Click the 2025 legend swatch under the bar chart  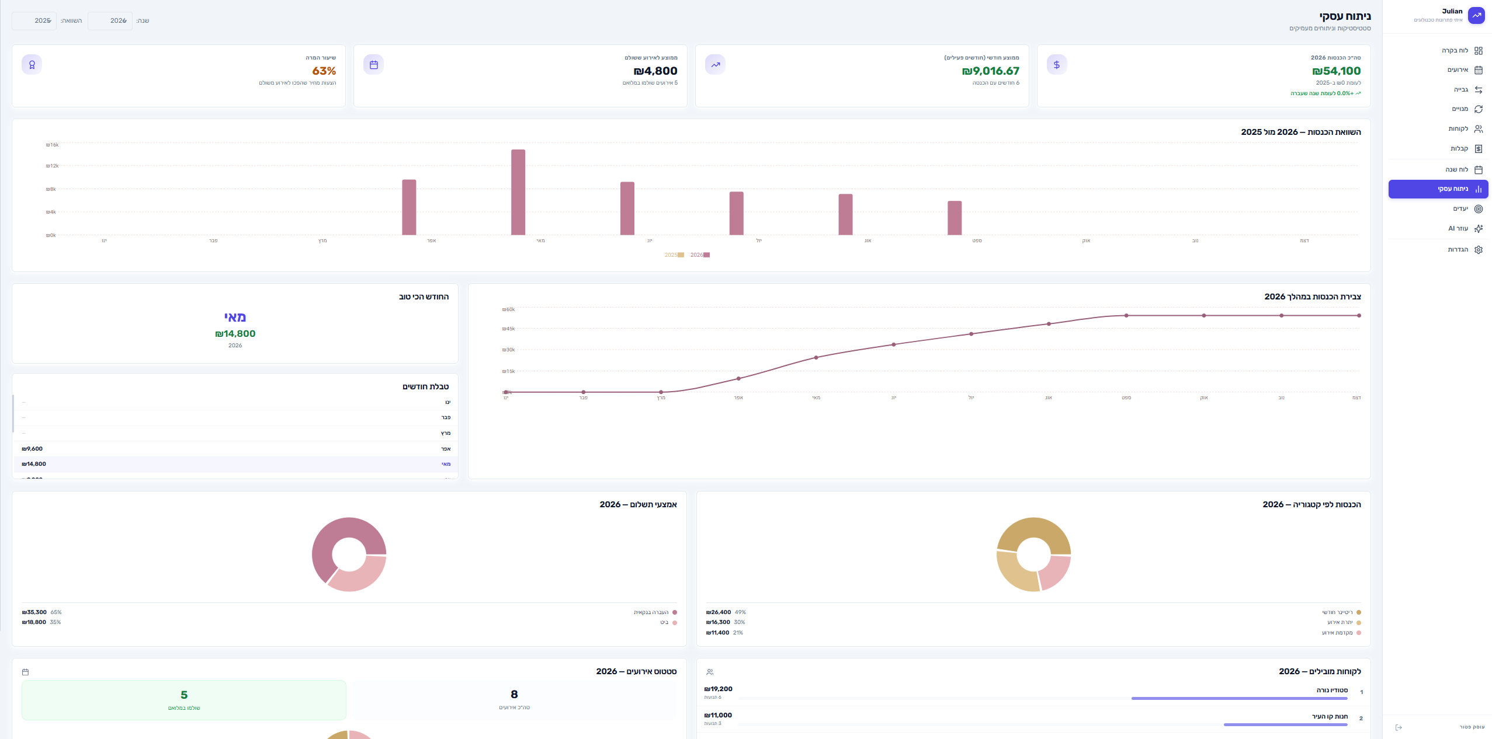click(x=681, y=255)
